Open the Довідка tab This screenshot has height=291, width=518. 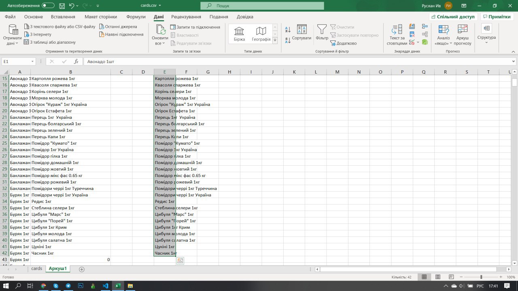tap(245, 17)
